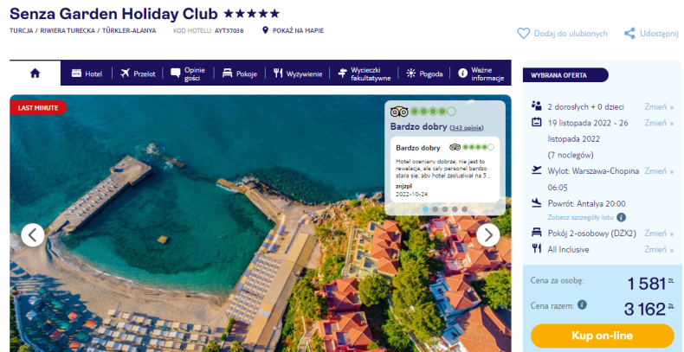Image resolution: width=684 pixels, height=352 pixels.
Task: Change travelers via Zmień next to 2 dorosłych
Action: coord(659,106)
